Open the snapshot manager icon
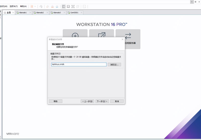The image size is (201, 140). pos(57,6)
